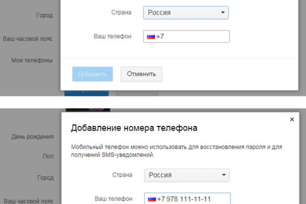Open the country arrow in the Добавление номера телефона dialog

tap(223, 175)
